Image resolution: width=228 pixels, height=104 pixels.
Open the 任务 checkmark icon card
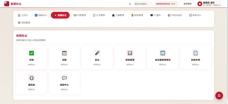[32, 53]
